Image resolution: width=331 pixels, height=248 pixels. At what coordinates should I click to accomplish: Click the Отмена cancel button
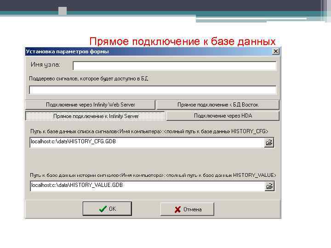187,209
